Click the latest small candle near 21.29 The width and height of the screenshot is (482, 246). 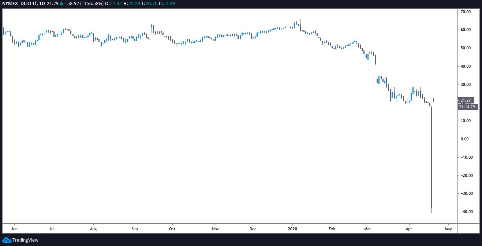coord(434,100)
